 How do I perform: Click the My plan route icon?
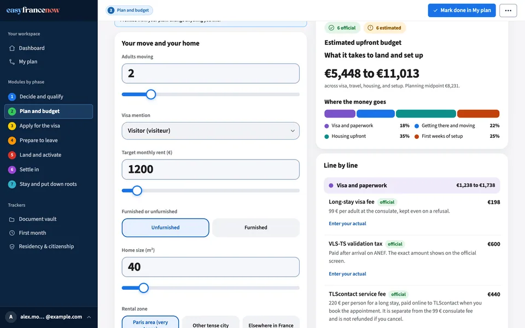[x=12, y=62]
